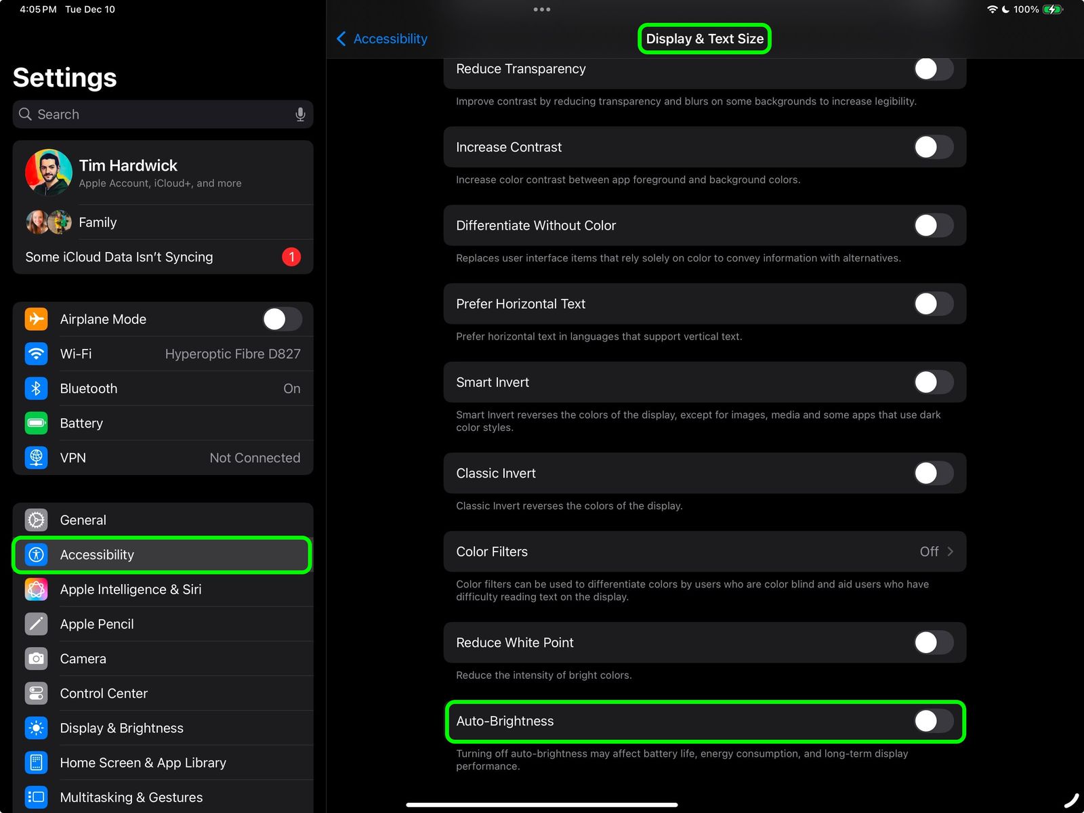The width and height of the screenshot is (1084, 813).
Task: Open the Apple Pencil settings icon
Action: 36,623
